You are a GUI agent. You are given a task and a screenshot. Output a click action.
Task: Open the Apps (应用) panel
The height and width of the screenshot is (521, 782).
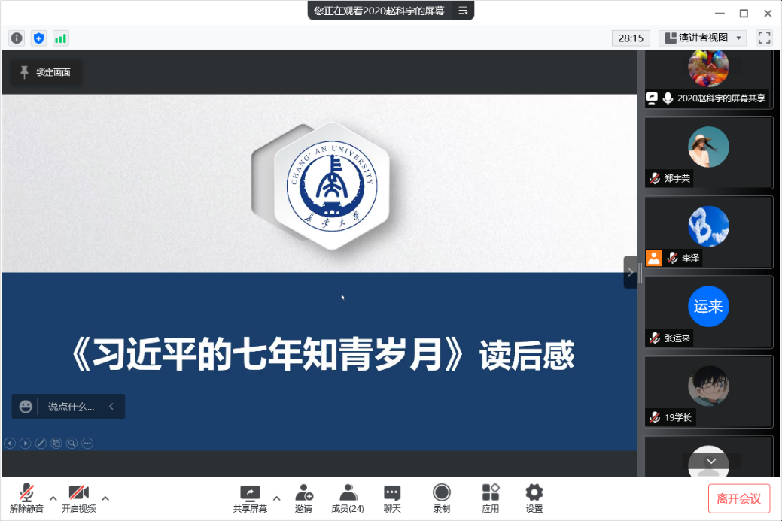491,498
